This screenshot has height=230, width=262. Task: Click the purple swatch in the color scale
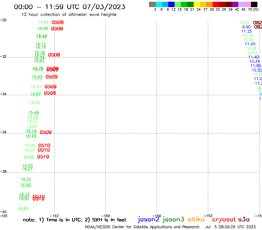tap(235, 4)
